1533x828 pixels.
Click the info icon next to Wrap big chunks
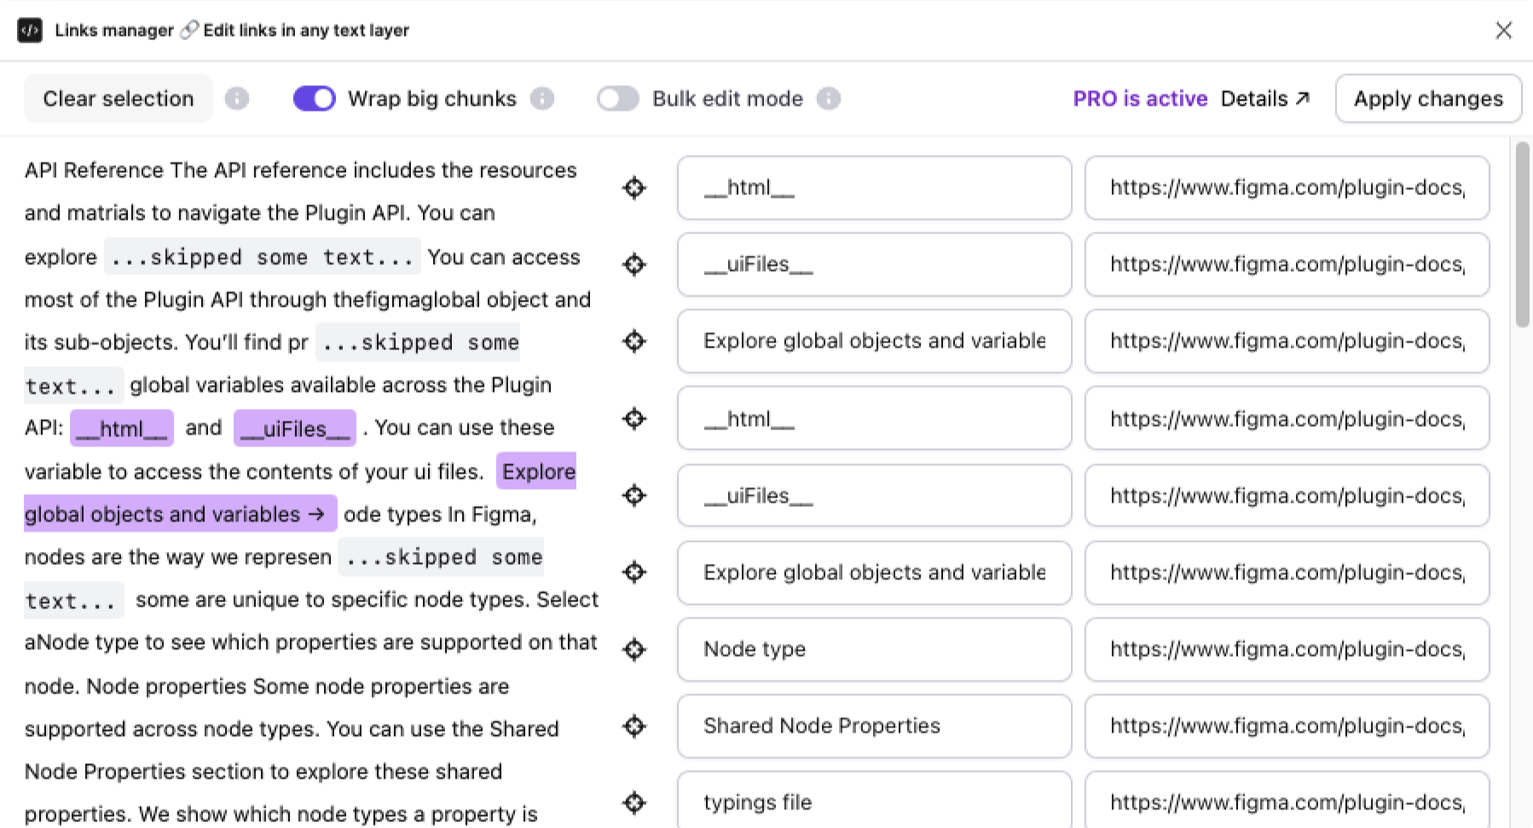click(543, 98)
